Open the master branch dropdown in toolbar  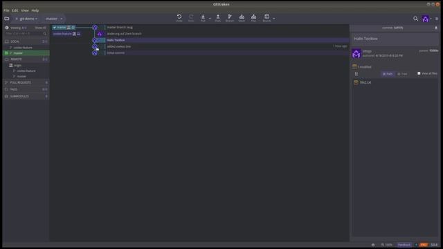coord(54,19)
